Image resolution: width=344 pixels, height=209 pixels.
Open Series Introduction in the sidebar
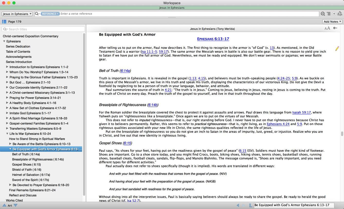(19, 62)
